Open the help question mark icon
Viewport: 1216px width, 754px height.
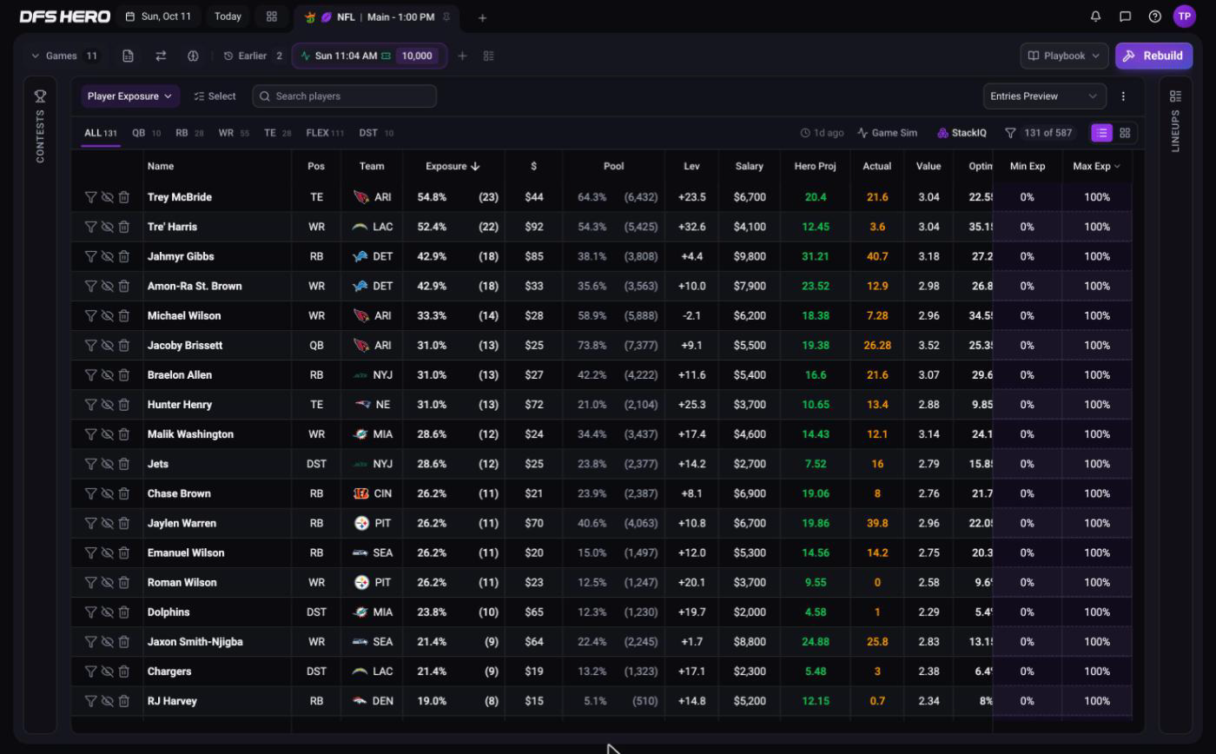coord(1154,17)
